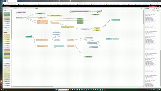The width and height of the screenshot is (161, 91).
Task: Toggle the middle of three stacked debug nodes
Action: point(84,21)
